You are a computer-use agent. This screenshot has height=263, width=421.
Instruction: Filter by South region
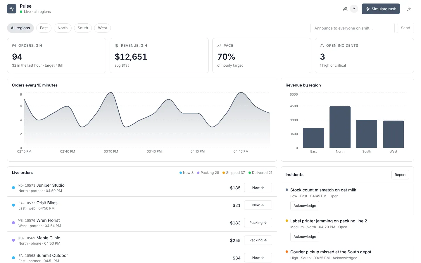click(x=83, y=28)
